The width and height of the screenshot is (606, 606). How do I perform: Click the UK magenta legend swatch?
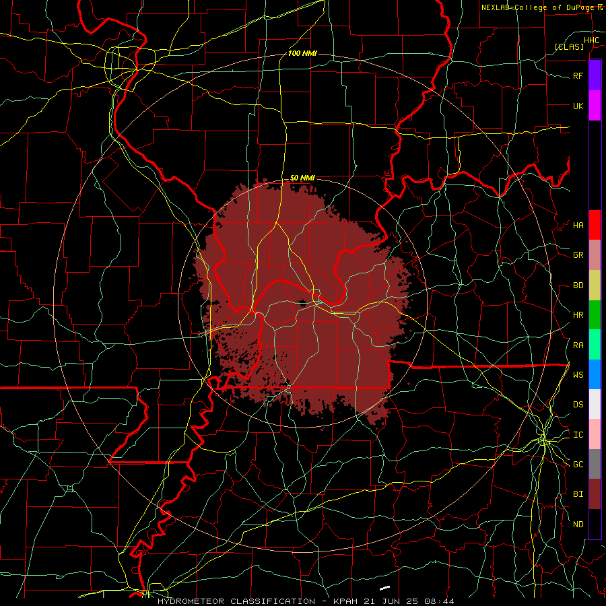tap(595, 106)
